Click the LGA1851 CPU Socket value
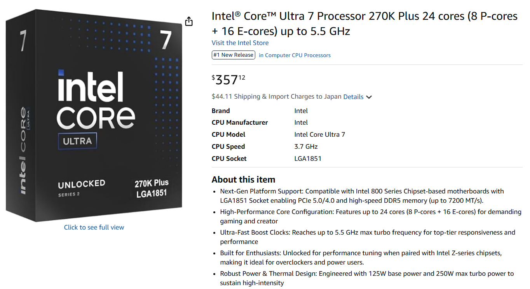This screenshot has width=530, height=289. point(308,158)
